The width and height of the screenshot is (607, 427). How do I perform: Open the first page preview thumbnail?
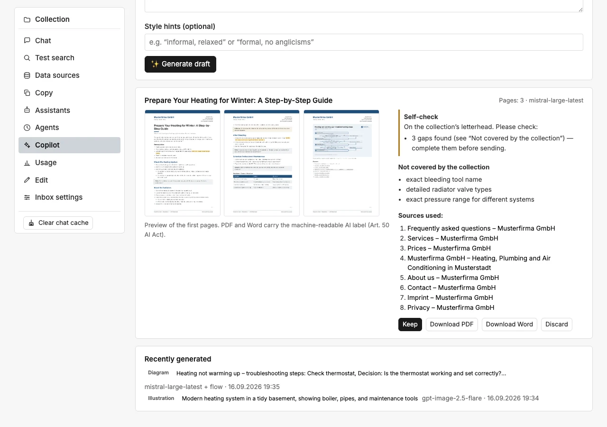click(183, 163)
